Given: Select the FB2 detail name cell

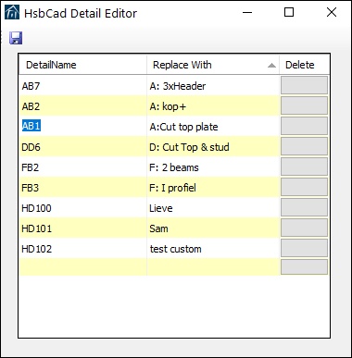Looking at the screenshot, I should (82, 167).
